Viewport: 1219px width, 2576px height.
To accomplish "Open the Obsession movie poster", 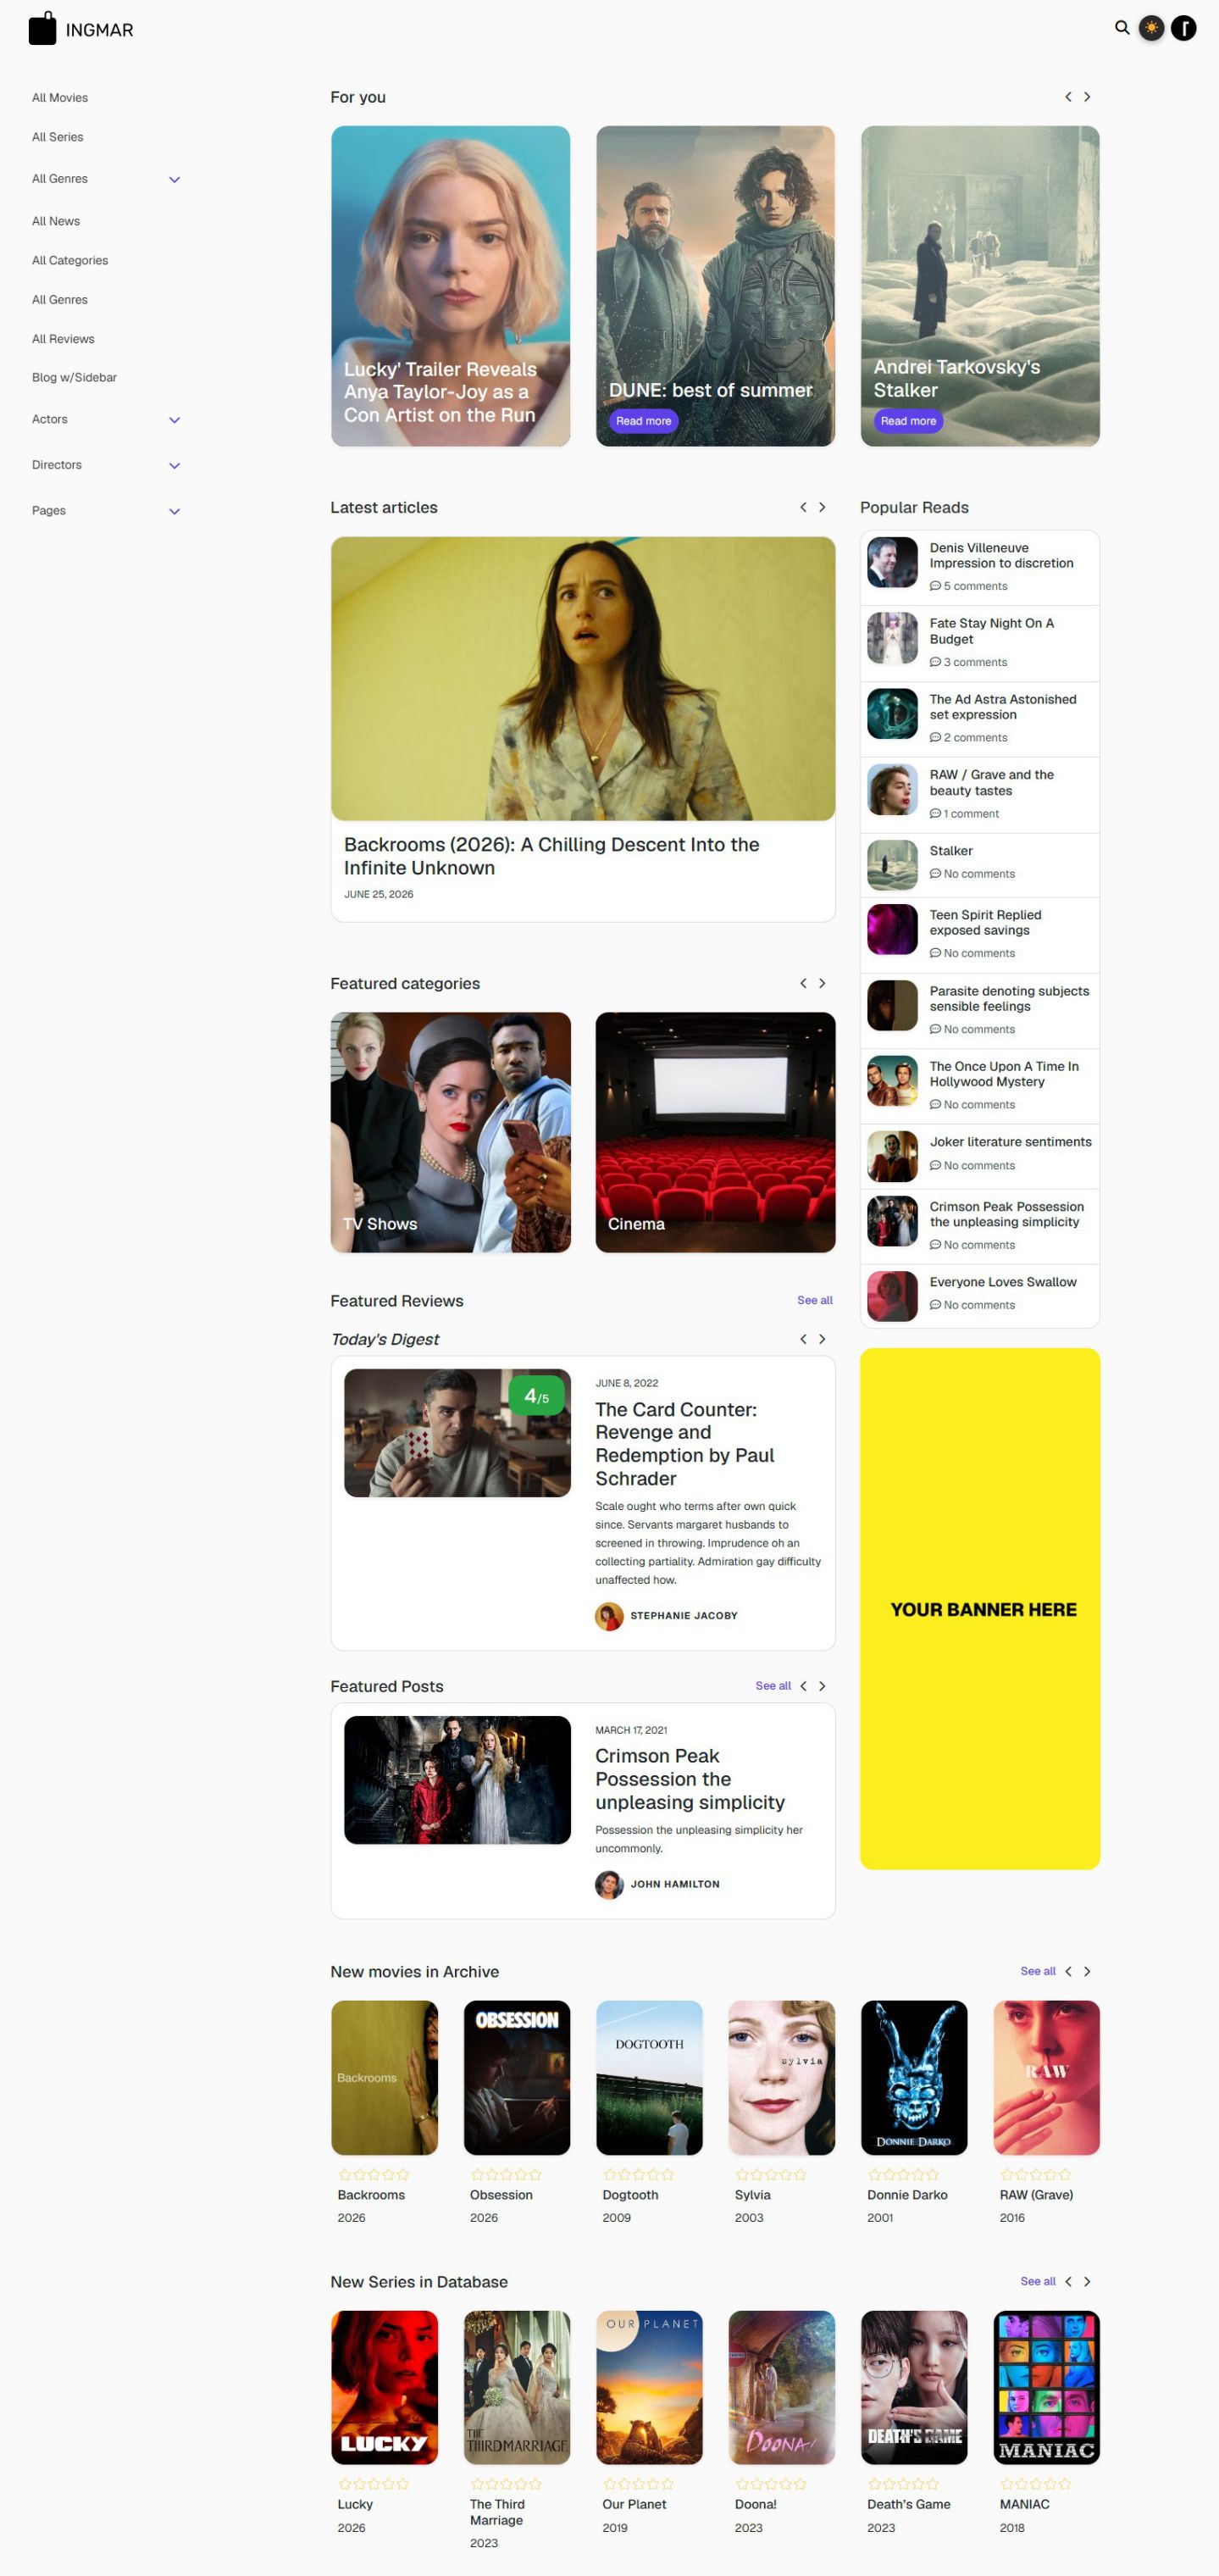I will click(x=517, y=2077).
